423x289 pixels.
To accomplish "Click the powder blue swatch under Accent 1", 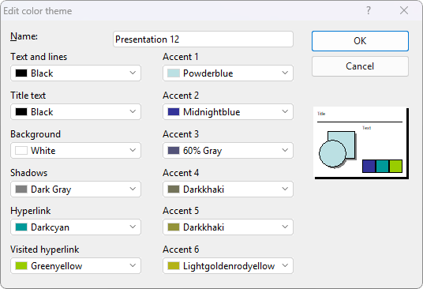I will click(x=174, y=73).
